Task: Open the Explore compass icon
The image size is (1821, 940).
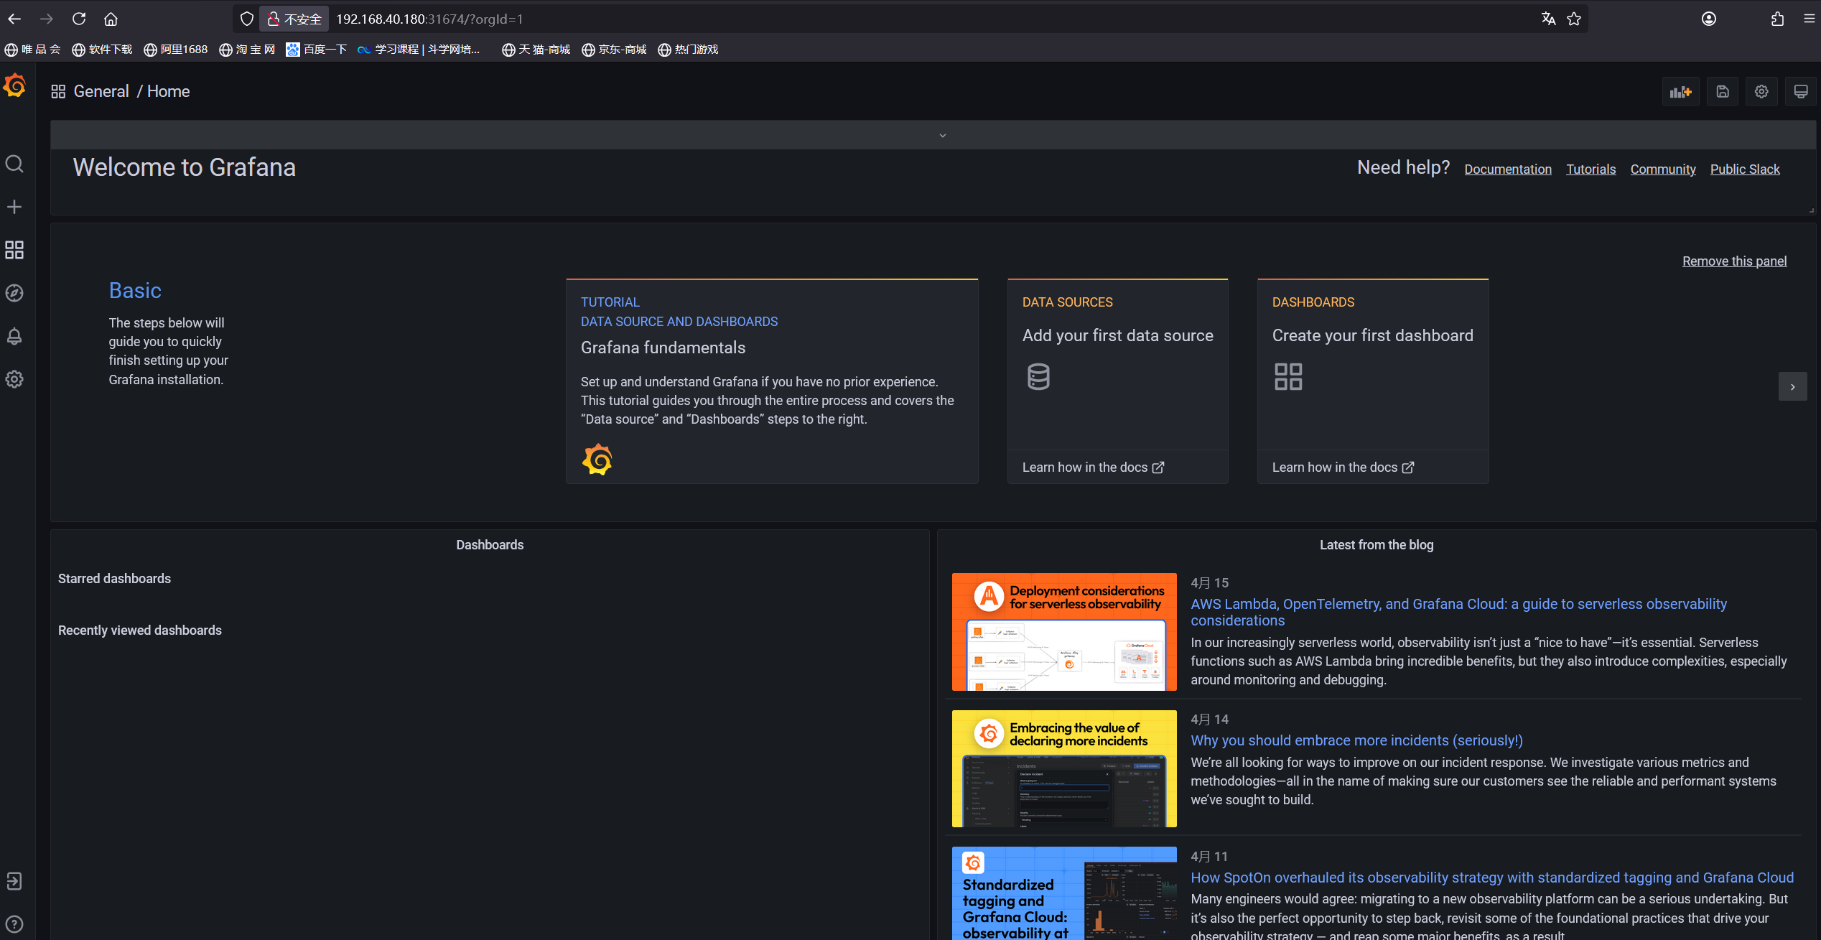Action: point(14,293)
